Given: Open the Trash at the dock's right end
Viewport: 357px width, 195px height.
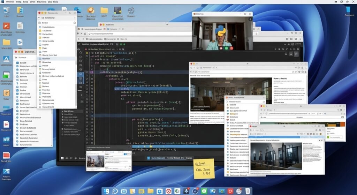Looking at the screenshot, I should click(x=248, y=191).
